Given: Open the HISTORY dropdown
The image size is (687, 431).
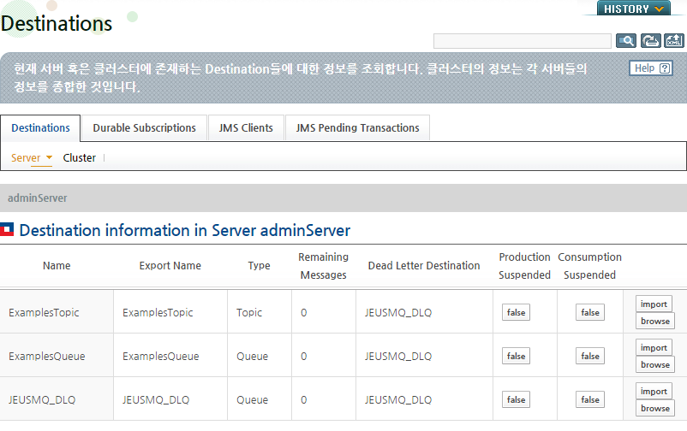Looking at the screenshot, I should tap(634, 9).
